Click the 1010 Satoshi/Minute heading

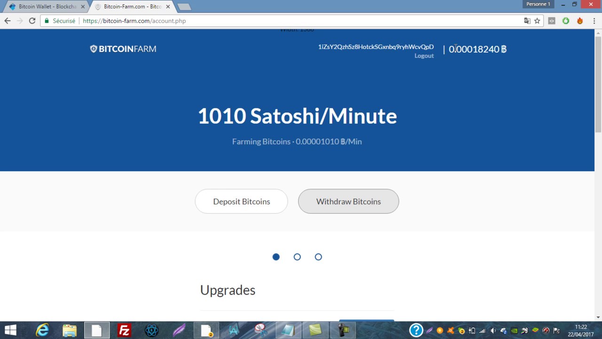coord(297,116)
